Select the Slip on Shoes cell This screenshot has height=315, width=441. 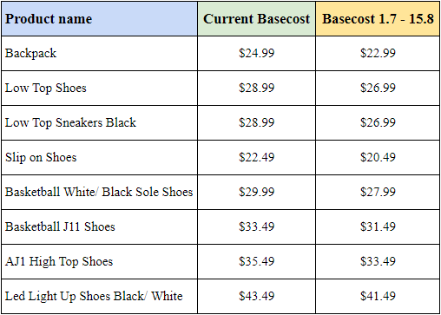pyautogui.click(x=100, y=158)
